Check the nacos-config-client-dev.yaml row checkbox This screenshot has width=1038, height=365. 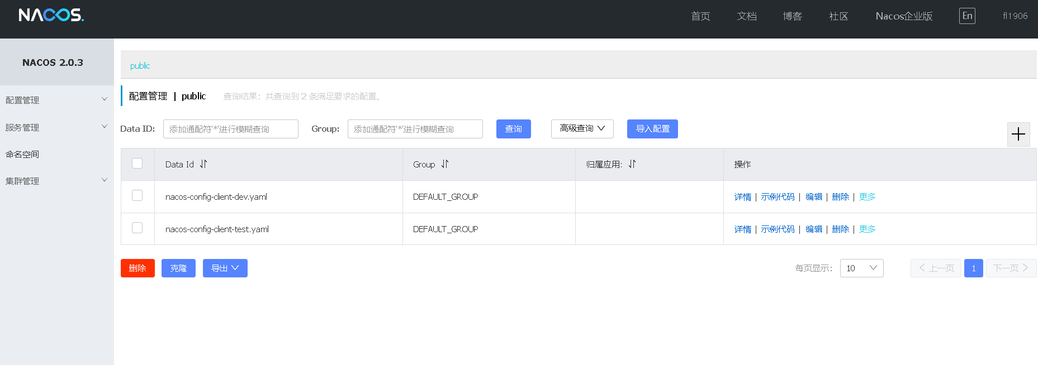click(x=137, y=195)
